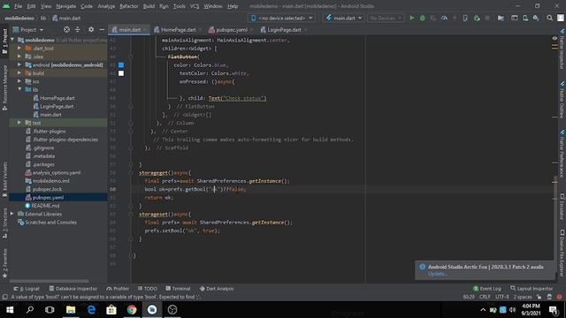Open Device File Explorer side panel
Viewport: 566px width, 318px height.
[562, 254]
